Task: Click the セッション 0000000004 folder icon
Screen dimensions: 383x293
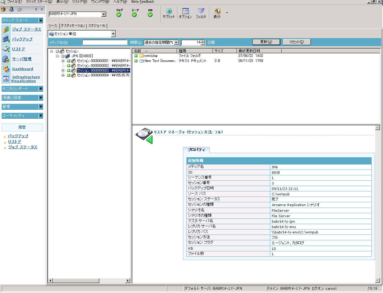Action: coord(73,75)
